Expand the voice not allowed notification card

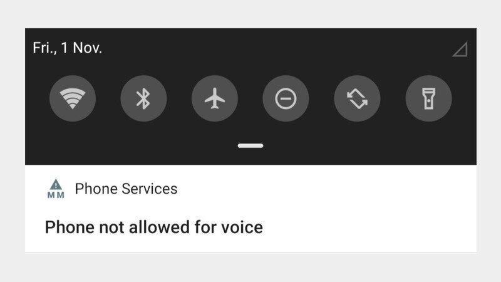tap(251, 209)
